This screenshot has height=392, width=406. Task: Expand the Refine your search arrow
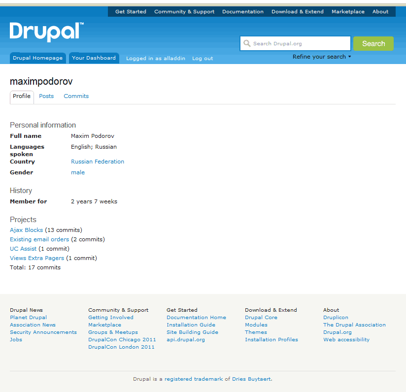(x=349, y=57)
